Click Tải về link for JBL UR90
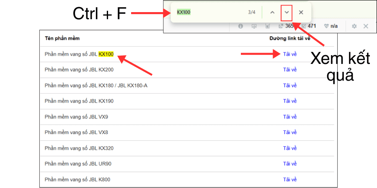The image size is (377, 188). [x=290, y=164]
